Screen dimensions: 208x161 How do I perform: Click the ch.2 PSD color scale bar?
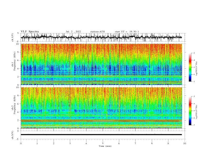(x=190, y=111)
